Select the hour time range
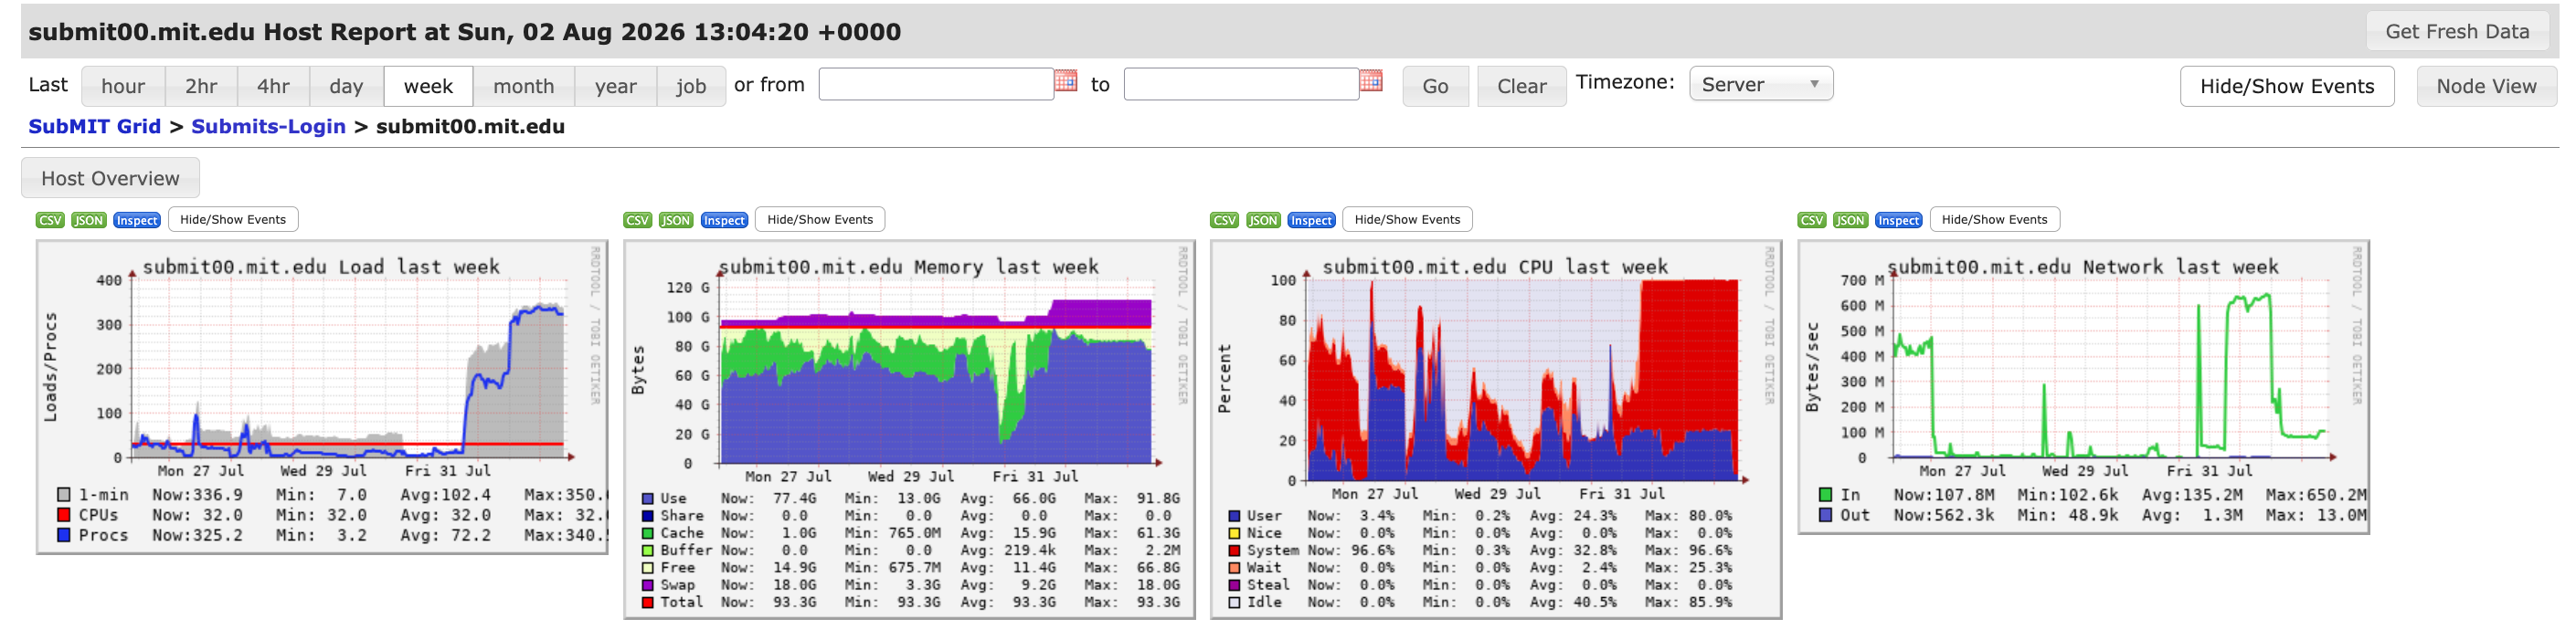The height and width of the screenshot is (640, 2576). point(123,86)
